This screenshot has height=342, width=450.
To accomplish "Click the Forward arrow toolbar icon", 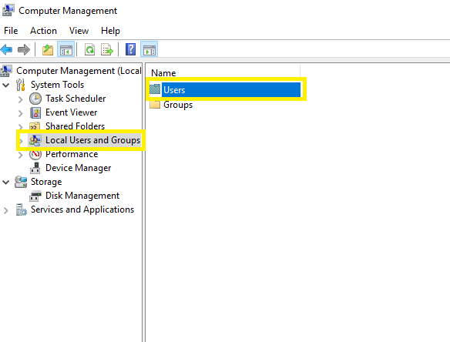I will point(24,49).
